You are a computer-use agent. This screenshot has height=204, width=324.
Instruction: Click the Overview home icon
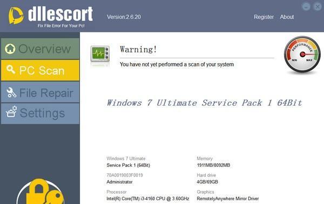pos(10,49)
